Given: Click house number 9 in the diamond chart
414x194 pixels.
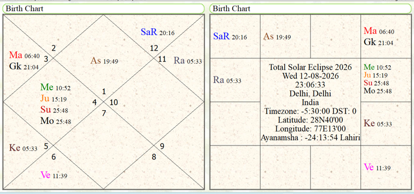Looking at the screenshot, I should tap(162, 146).
